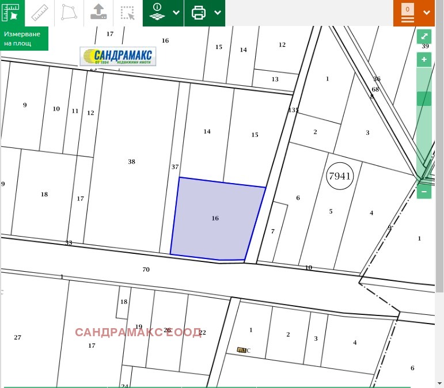Expand the orange results panel chevron
The height and width of the screenshot is (388, 444).
427,13
